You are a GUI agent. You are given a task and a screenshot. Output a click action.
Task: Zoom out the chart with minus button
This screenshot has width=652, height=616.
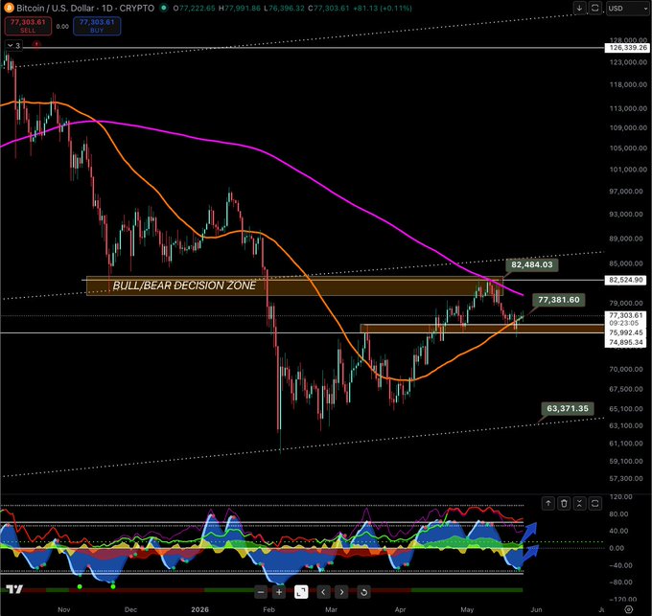[261, 592]
